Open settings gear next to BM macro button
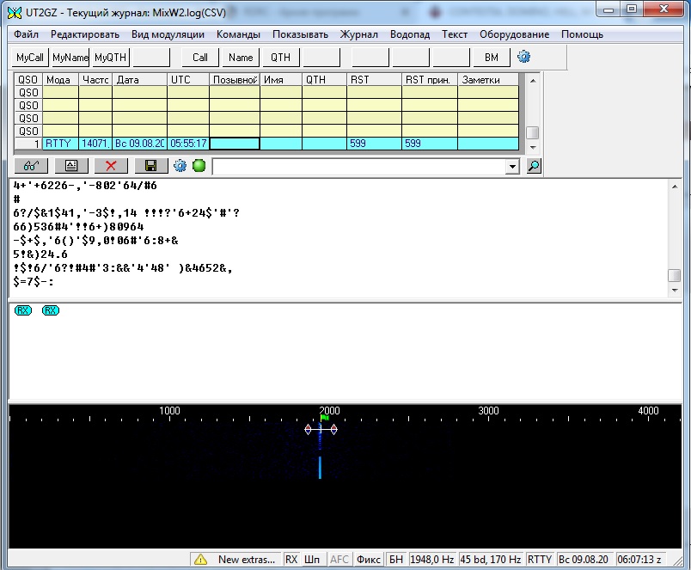 [523, 57]
